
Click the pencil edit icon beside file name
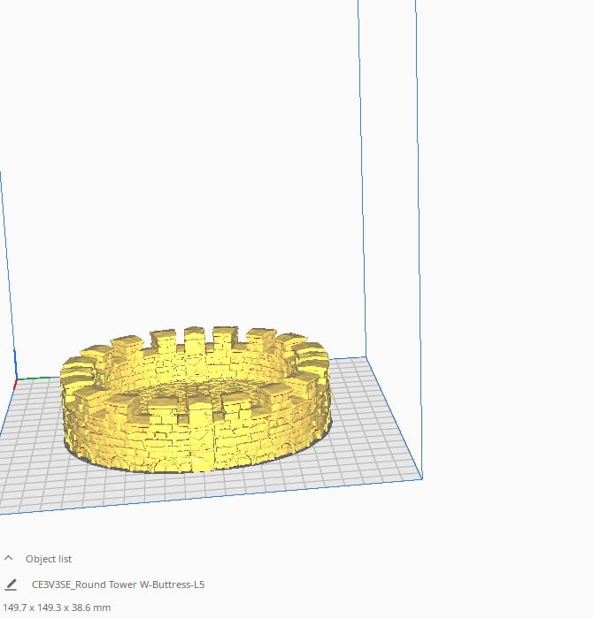(11, 585)
